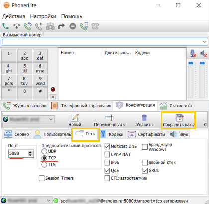This screenshot has height=204, width=209.
Task: Open the Помощь menu
Action: click(72, 16)
